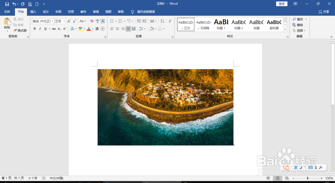
Task: Open the phonetic guide wén icon
Action: coord(97,21)
